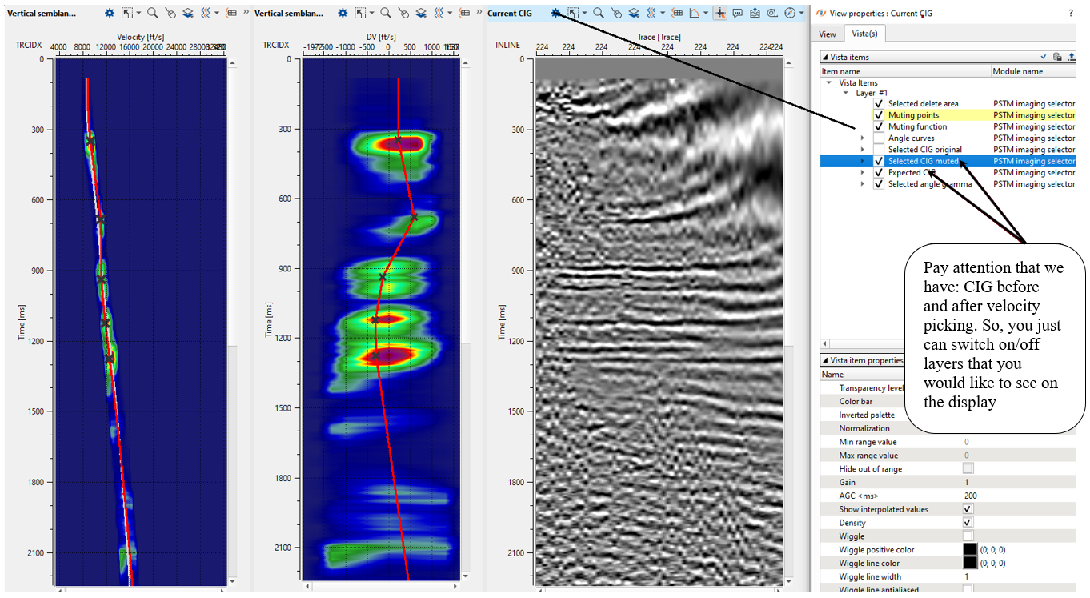Click the upload arrow icon in Vista items header
Viewport: 1090px width, 598px height.
pyautogui.click(x=1070, y=57)
